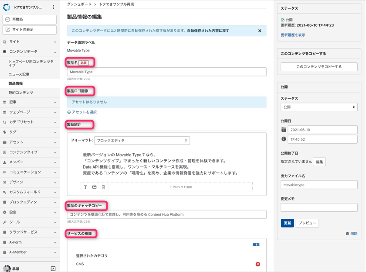This screenshot has width=366, height=272.
Task: Click the 編集 link in サービスの種類
Action: 256,244
